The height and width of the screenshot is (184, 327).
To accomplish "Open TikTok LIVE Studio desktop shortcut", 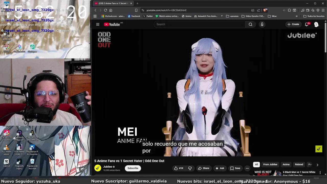I will 6,135.
